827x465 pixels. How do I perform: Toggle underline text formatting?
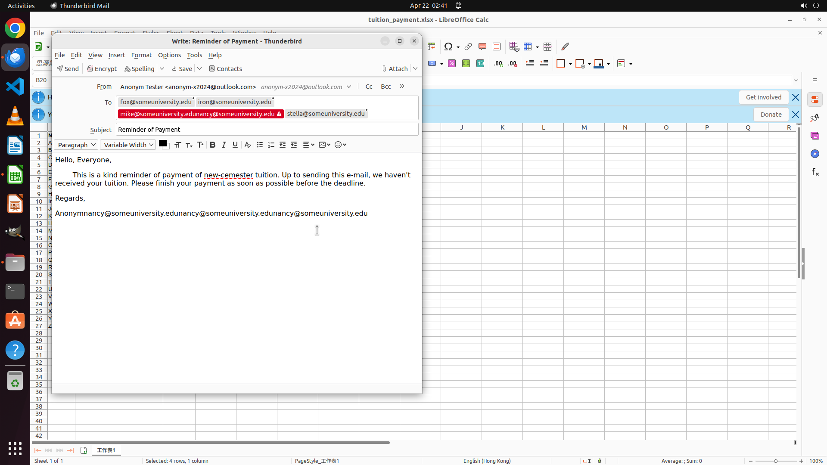235,145
